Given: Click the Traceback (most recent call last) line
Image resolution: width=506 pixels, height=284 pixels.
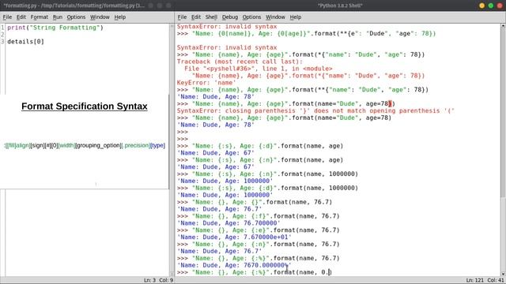Looking at the screenshot, I should [240, 62].
